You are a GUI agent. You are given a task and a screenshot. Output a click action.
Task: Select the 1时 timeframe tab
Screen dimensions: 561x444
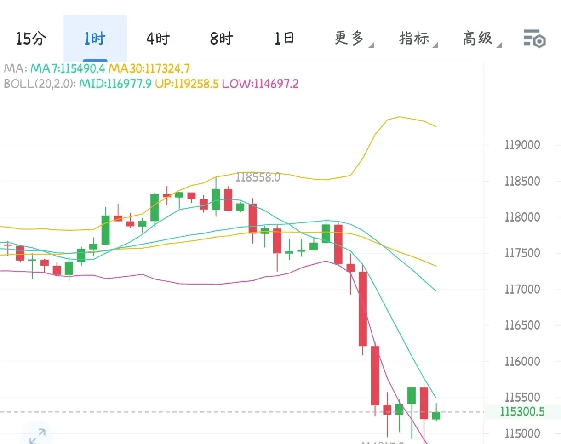(95, 39)
